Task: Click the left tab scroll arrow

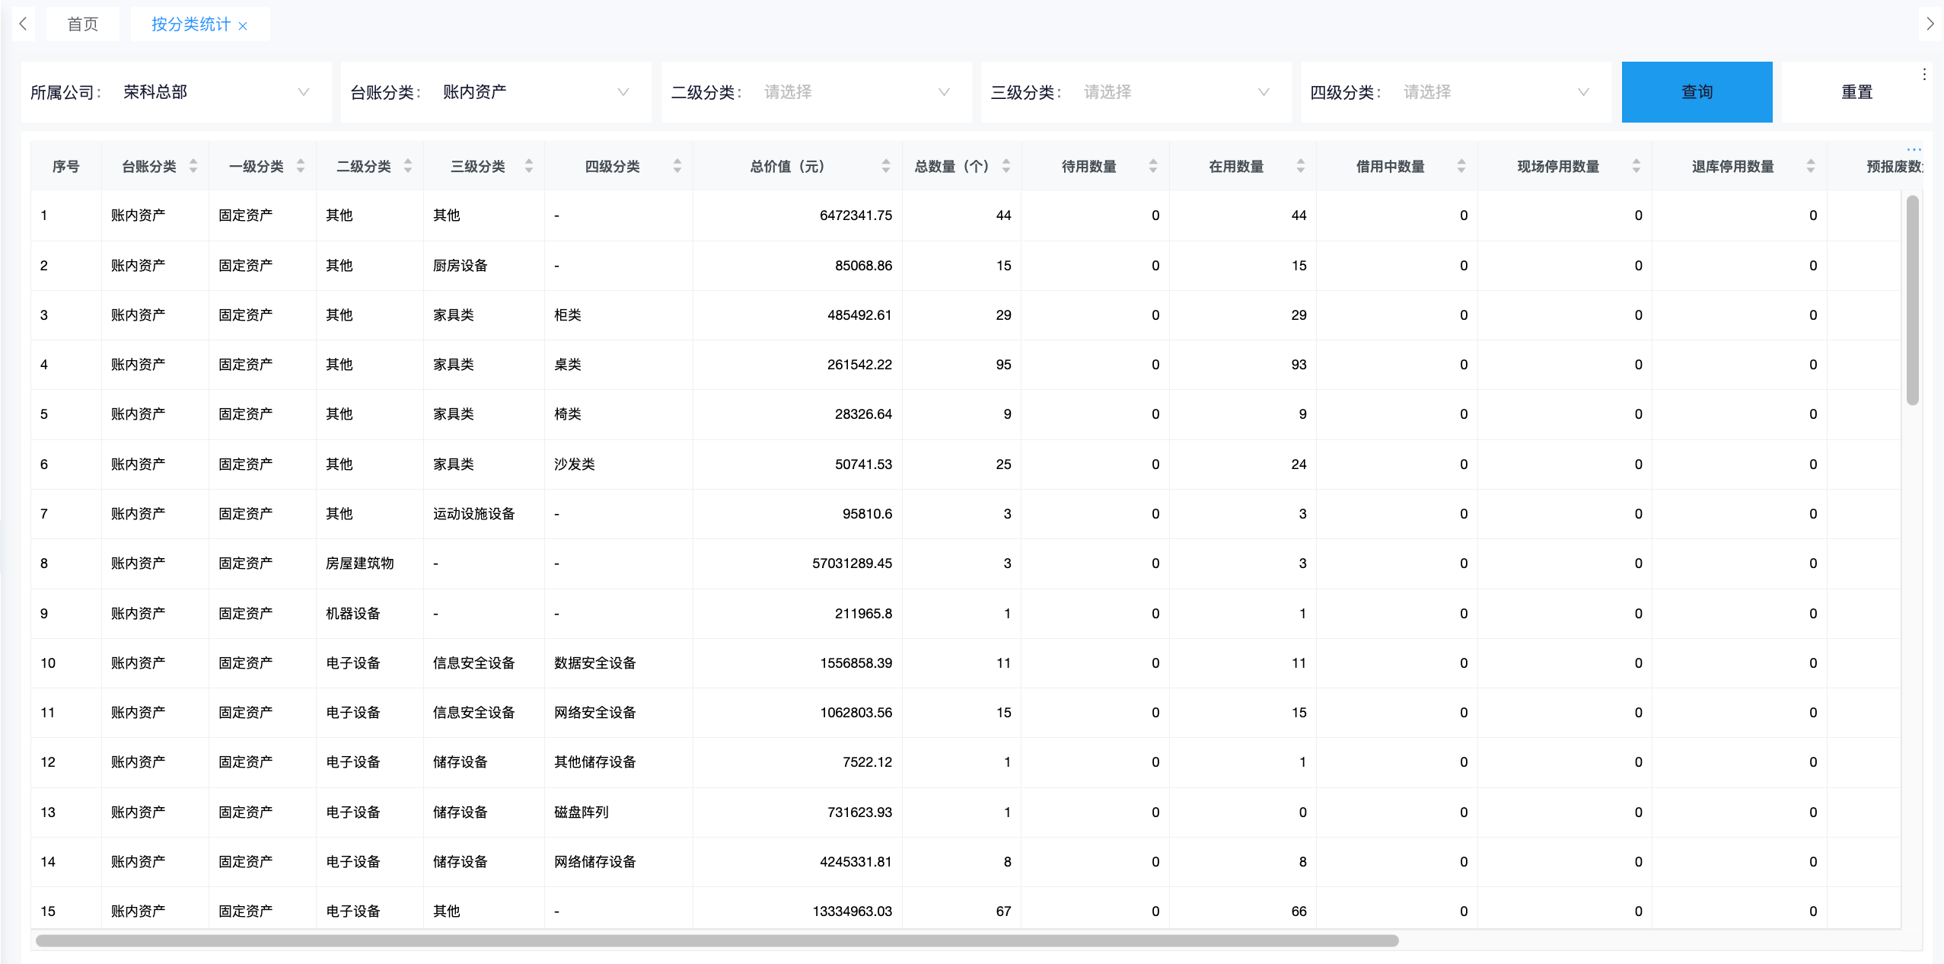Action: (23, 24)
